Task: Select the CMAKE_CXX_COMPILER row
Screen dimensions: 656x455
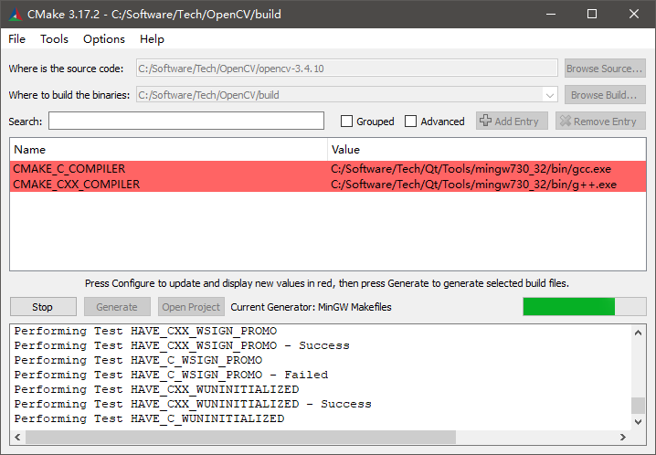Action: click(x=328, y=185)
